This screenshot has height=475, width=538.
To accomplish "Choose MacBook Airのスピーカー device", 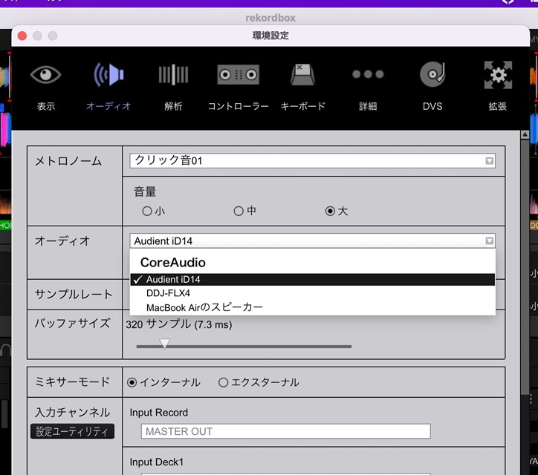I will (312, 307).
